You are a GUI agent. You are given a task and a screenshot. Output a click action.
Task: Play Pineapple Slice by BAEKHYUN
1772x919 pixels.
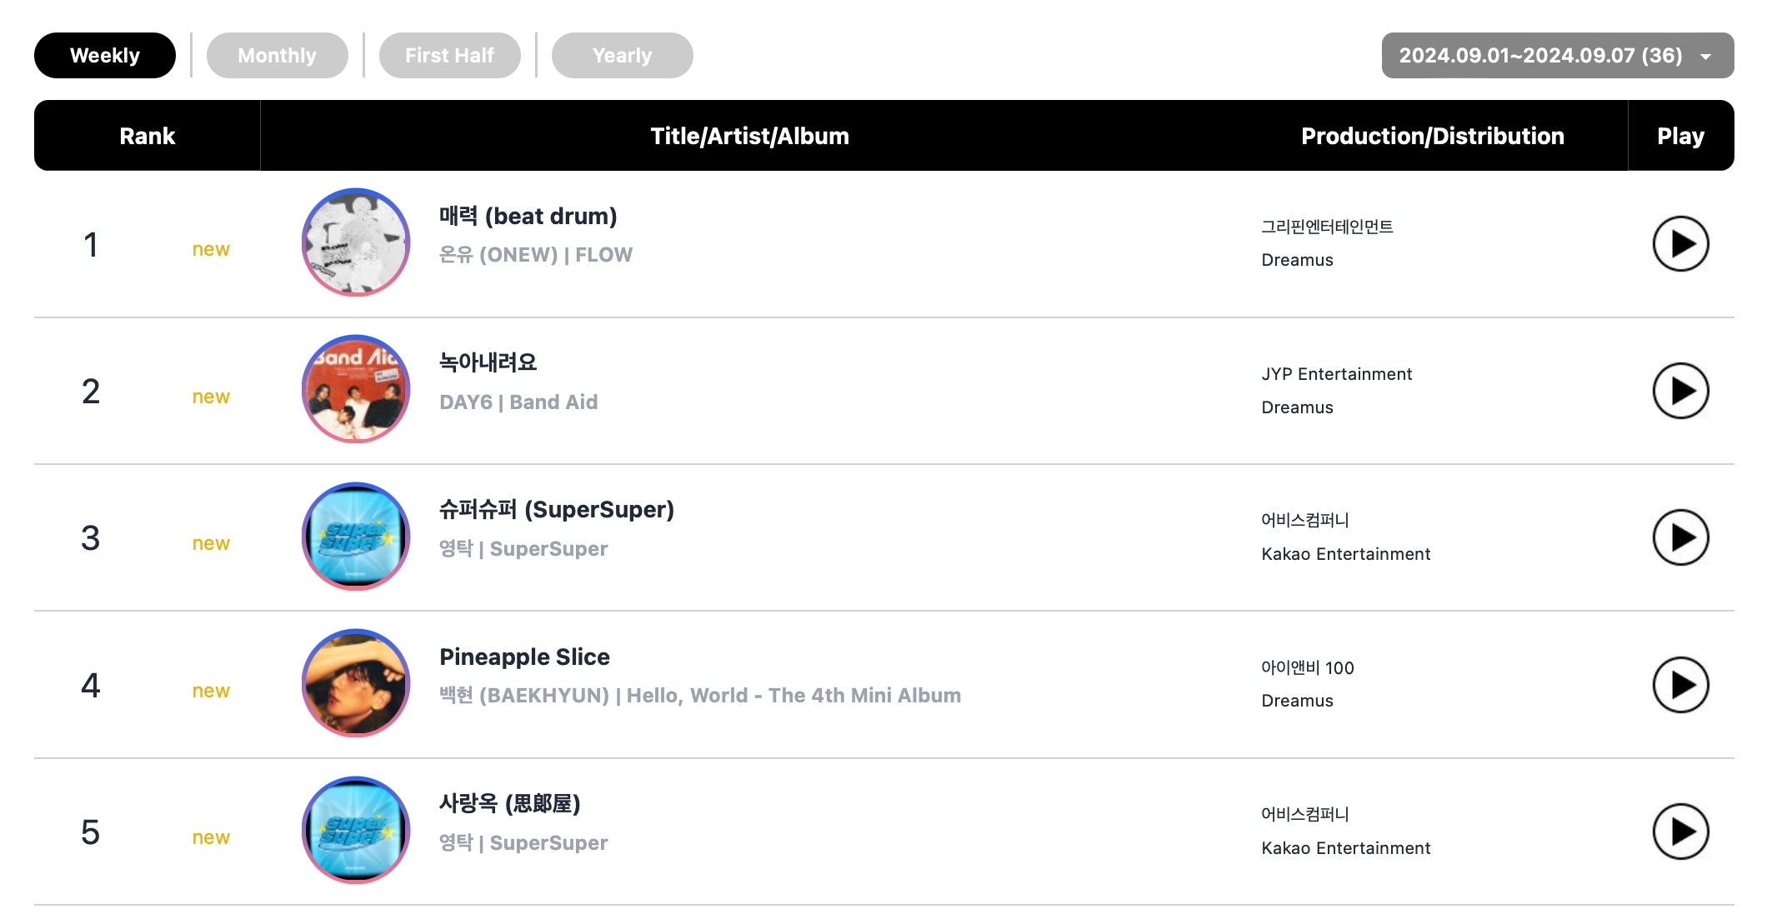[x=1679, y=685]
